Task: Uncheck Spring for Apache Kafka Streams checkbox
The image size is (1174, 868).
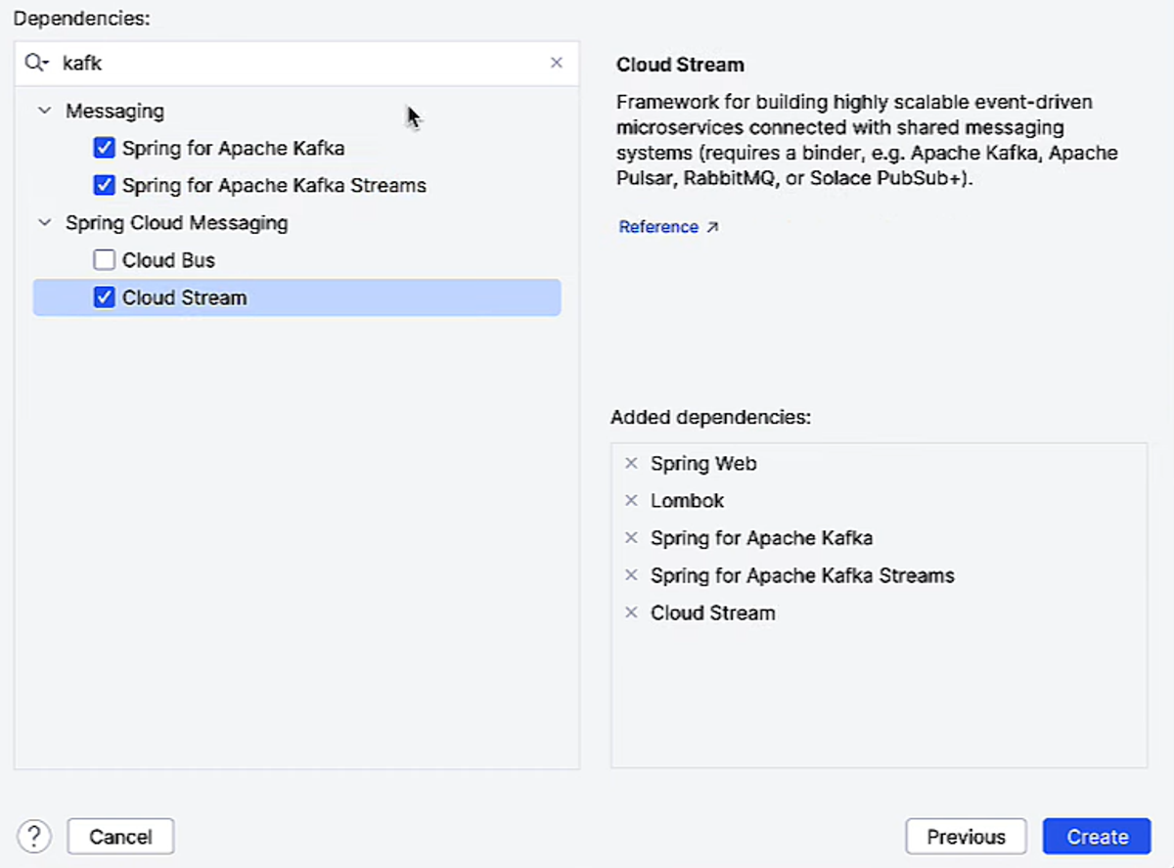Action: (x=105, y=185)
